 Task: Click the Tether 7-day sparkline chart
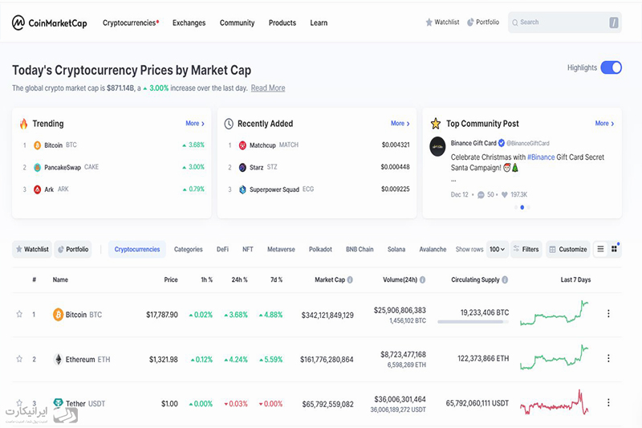(x=555, y=402)
